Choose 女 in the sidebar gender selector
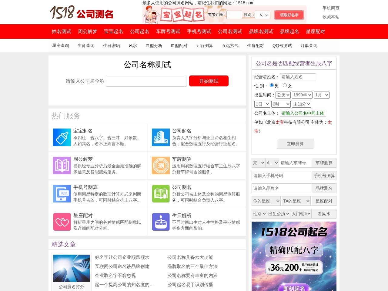The height and width of the screenshot is (291, 388). point(285,85)
